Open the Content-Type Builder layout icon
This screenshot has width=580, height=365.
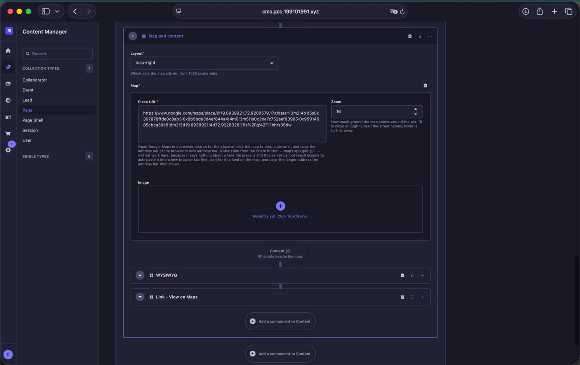(x=8, y=117)
